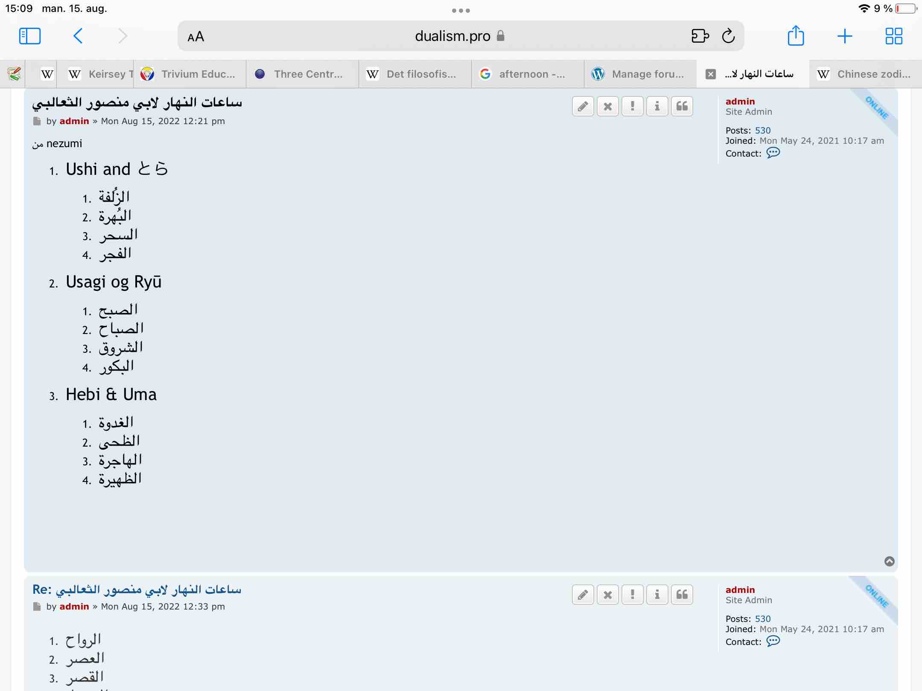Screen dimensions: 922x691
Task: Click the 530 posts count link
Action: 762,131
